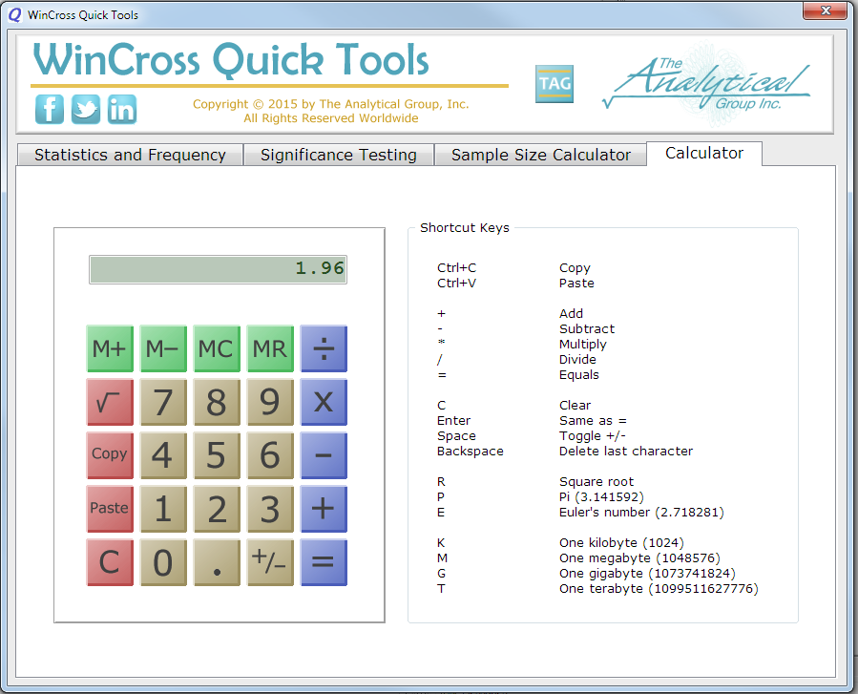Add to memory with M+ key
Image resolution: width=858 pixels, height=694 pixels.
(110, 348)
